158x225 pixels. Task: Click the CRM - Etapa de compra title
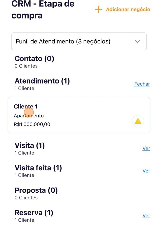pos(43,10)
